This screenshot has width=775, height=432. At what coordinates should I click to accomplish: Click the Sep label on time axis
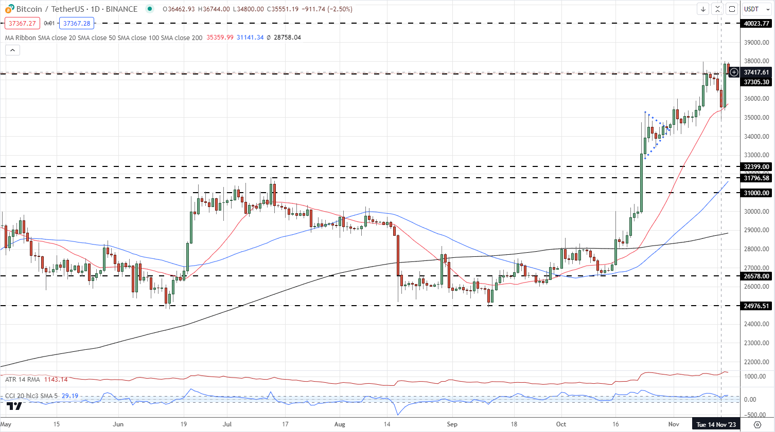coord(452,424)
